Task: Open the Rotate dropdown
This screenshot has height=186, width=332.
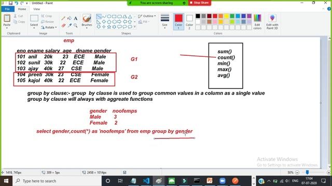Action: [49, 27]
